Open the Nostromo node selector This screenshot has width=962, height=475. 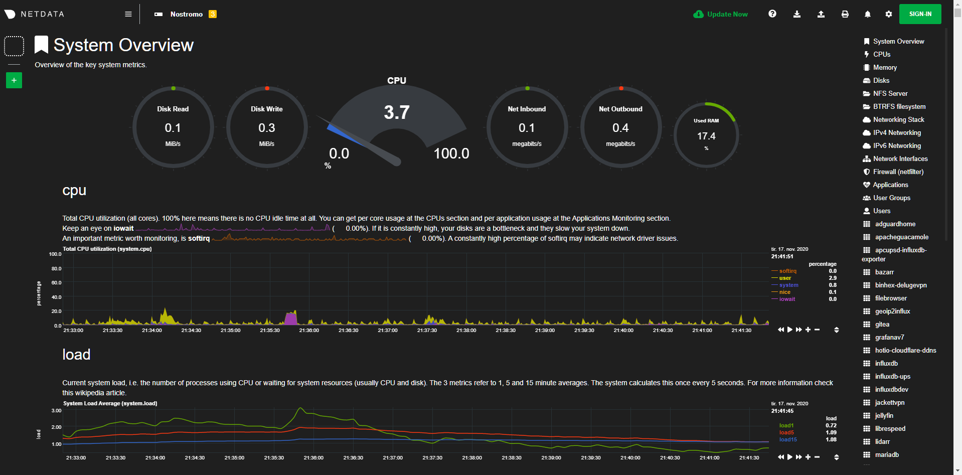186,14
